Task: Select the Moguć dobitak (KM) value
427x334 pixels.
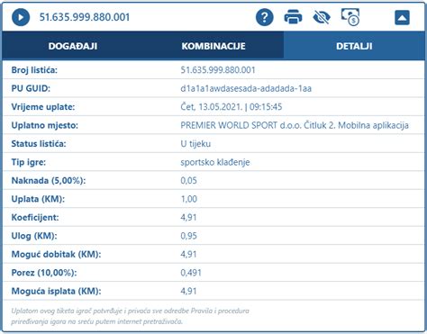Action: coord(188,255)
